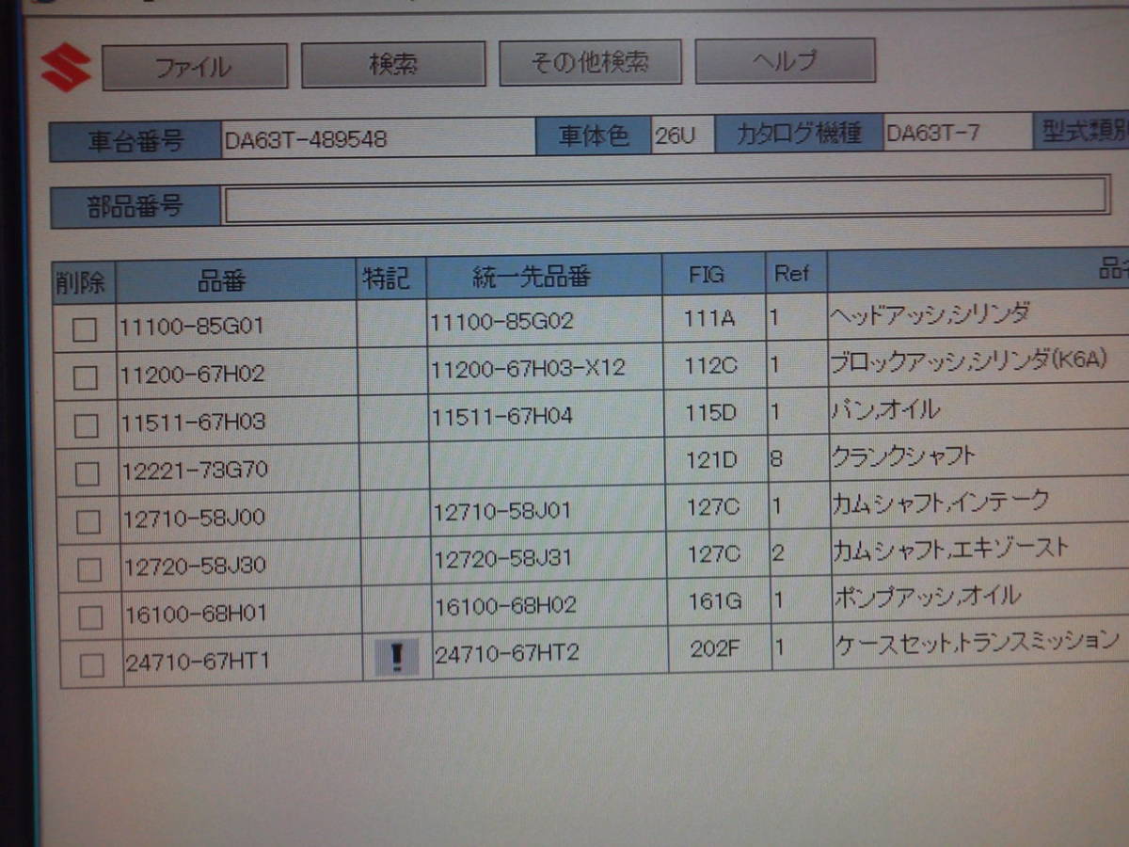
Task: Select part number 11511-67H03
Action: point(195,421)
